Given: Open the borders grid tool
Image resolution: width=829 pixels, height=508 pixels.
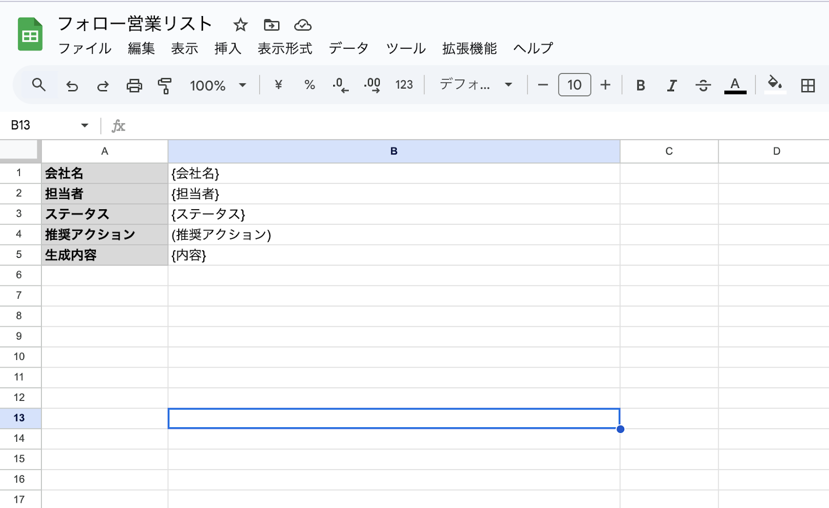Looking at the screenshot, I should pos(808,85).
